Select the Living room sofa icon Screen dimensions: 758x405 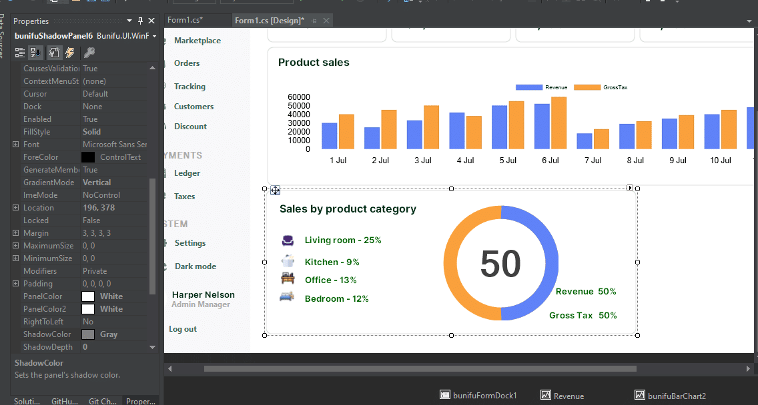pos(288,240)
